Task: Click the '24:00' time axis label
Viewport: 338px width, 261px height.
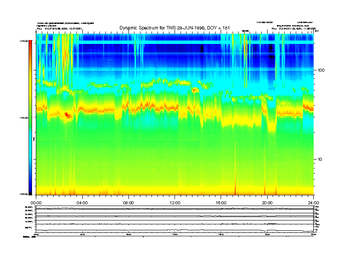Action: (313, 203)
